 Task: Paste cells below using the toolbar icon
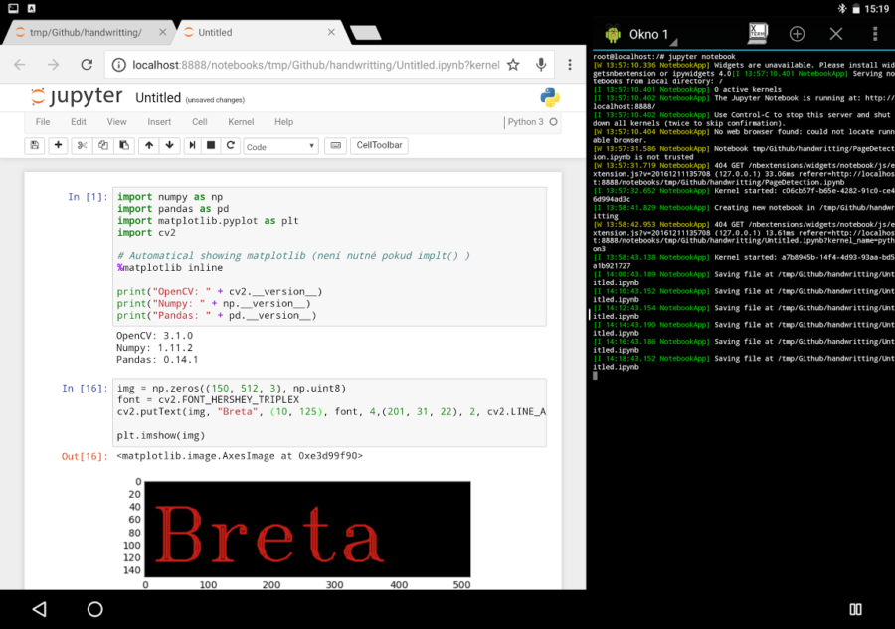(x=124, y=145)
